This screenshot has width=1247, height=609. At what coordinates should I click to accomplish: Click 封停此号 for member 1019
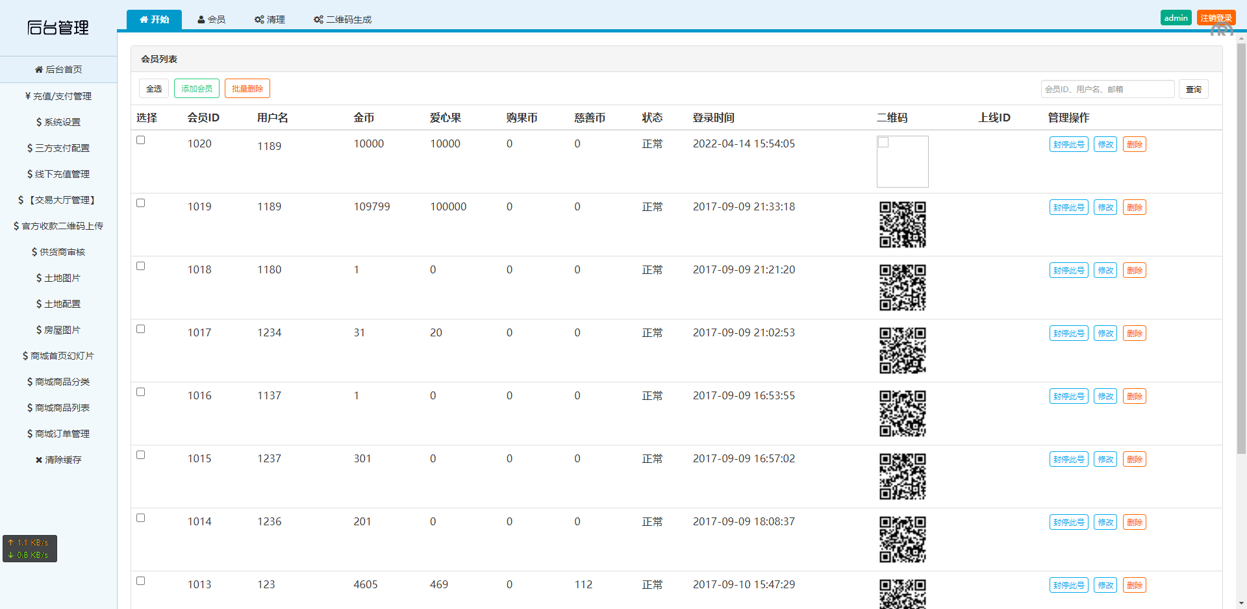[x=1068, y=208]
